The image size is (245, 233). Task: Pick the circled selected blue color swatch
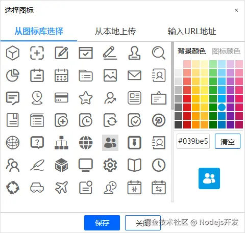point(222,107)
